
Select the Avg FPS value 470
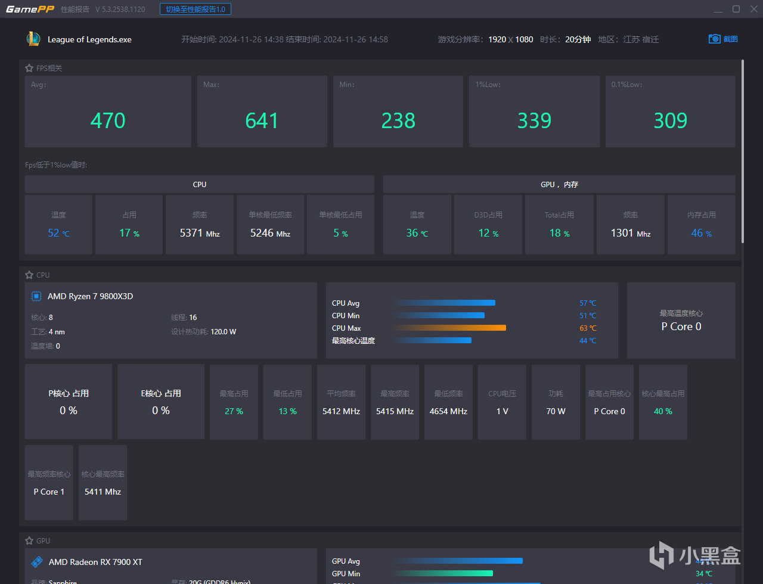[108, 121]
